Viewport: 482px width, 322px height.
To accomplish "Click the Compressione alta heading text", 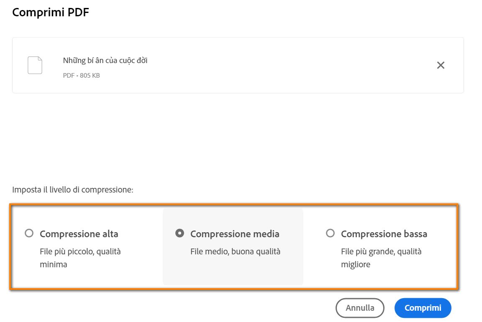I will point(79,234).
